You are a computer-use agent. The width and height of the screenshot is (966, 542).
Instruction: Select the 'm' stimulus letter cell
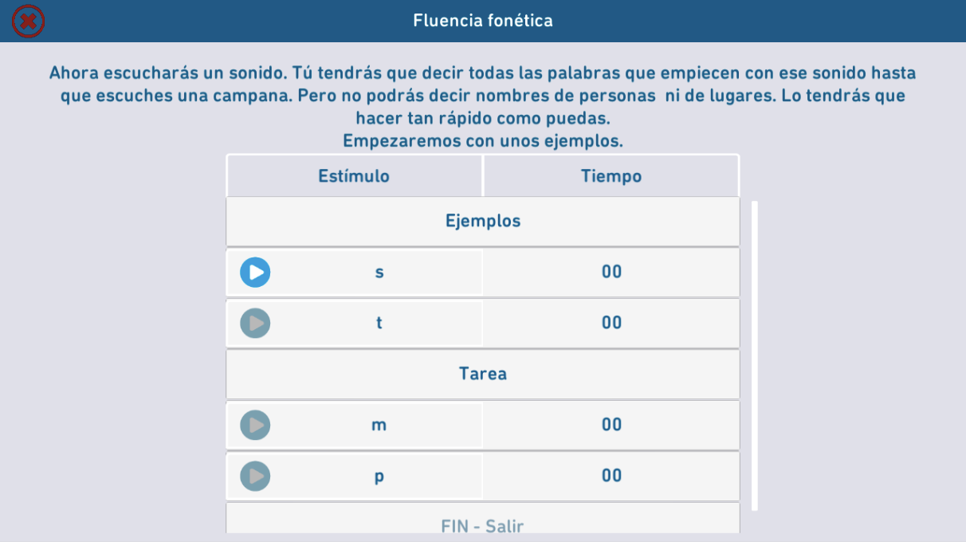(379, 426)
